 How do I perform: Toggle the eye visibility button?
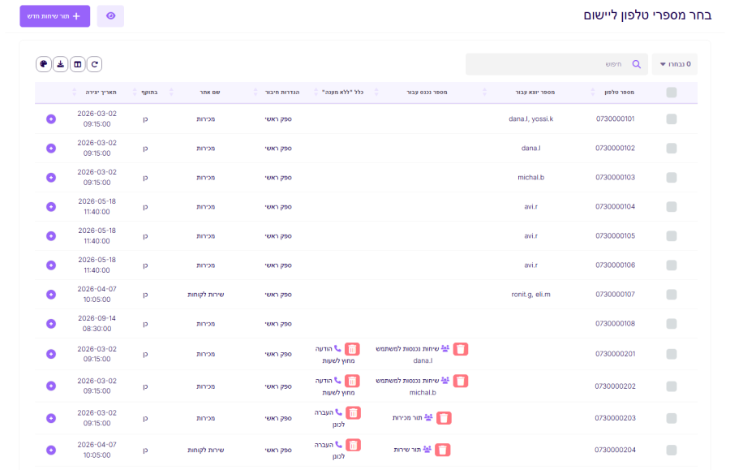pos(110,16)
